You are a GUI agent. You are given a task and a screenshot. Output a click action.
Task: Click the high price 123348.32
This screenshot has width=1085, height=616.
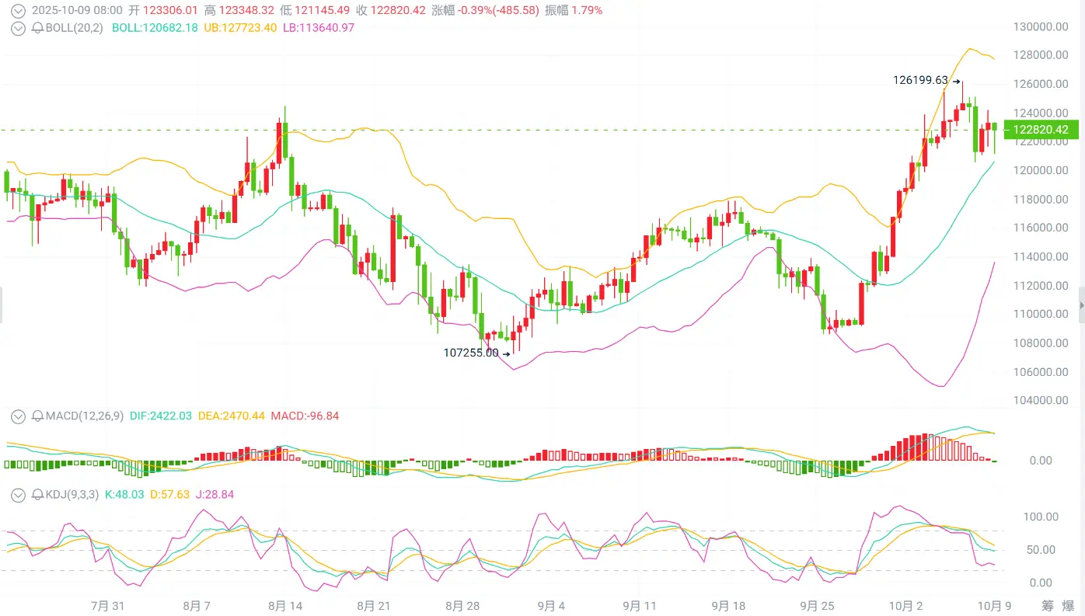pos(247,11)
